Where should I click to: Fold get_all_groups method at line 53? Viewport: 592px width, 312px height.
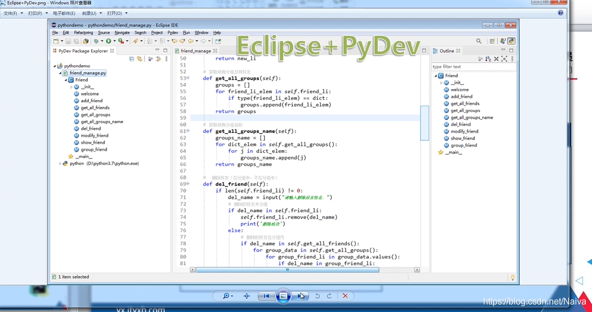188,78
